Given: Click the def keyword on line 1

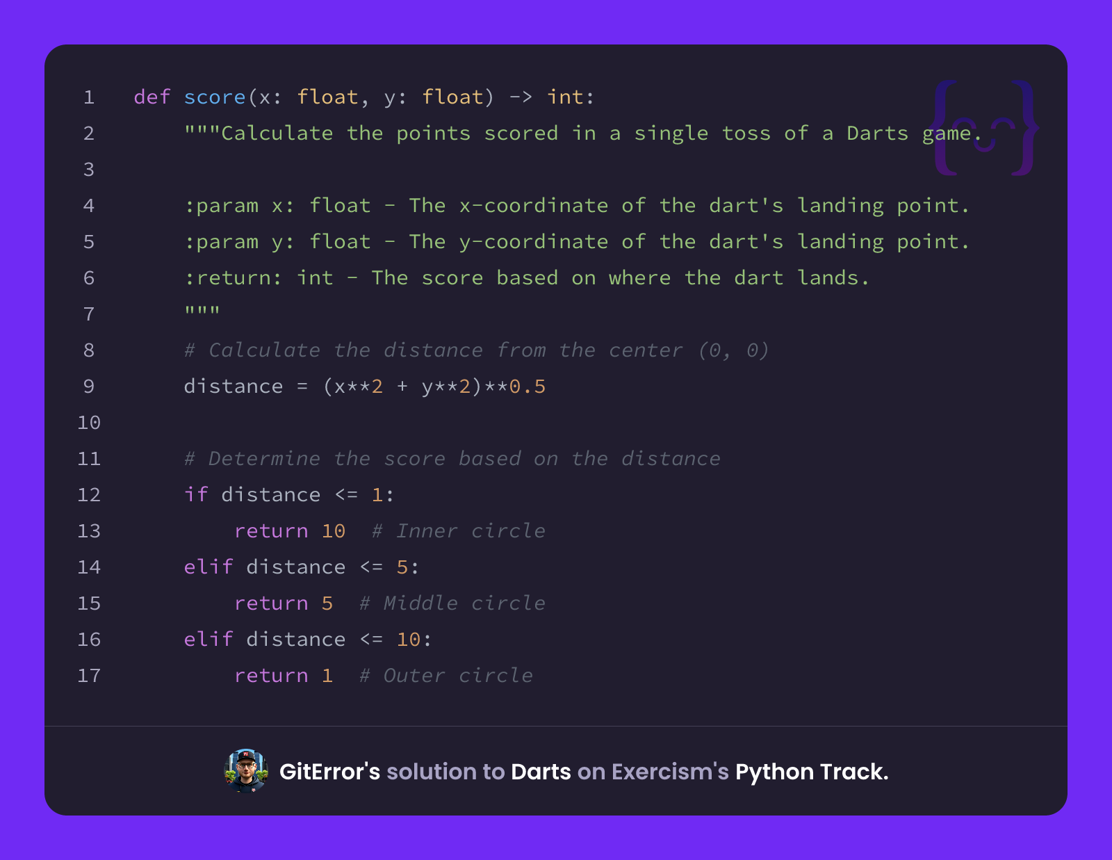Looking at the screenshot, I should [x=152, y=97].
